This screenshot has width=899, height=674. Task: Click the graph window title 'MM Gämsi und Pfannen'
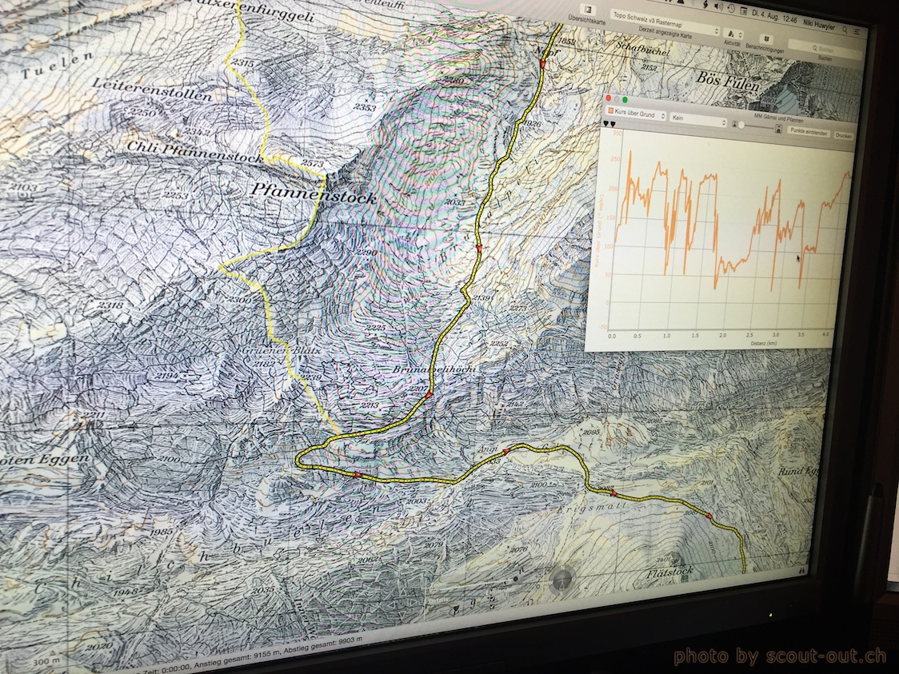point(778,118)
